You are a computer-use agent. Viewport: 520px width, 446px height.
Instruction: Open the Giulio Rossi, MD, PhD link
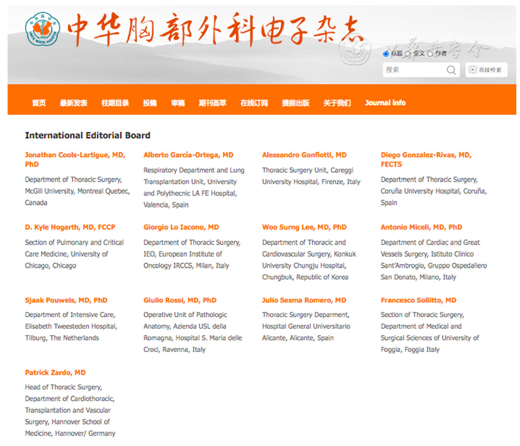point(180,300)
